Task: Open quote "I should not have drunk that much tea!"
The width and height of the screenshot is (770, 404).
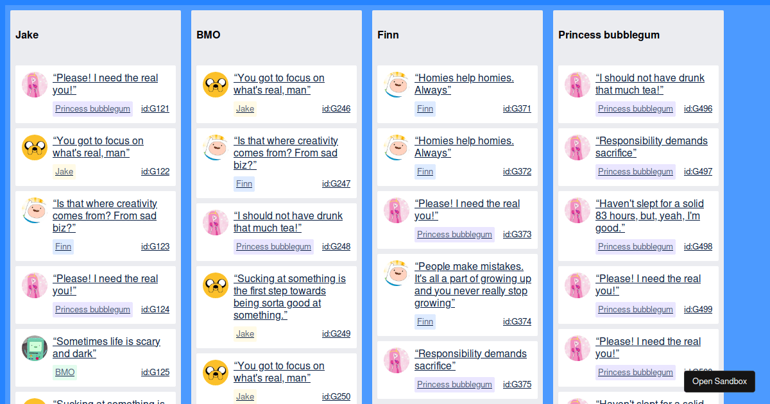Action: (x=289, y=221)
